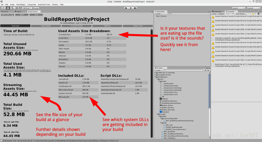Toggle warning message filter in Console
The width and height of the screenshot is (262, 142).
pyautogui.click(x=254, y=14)
